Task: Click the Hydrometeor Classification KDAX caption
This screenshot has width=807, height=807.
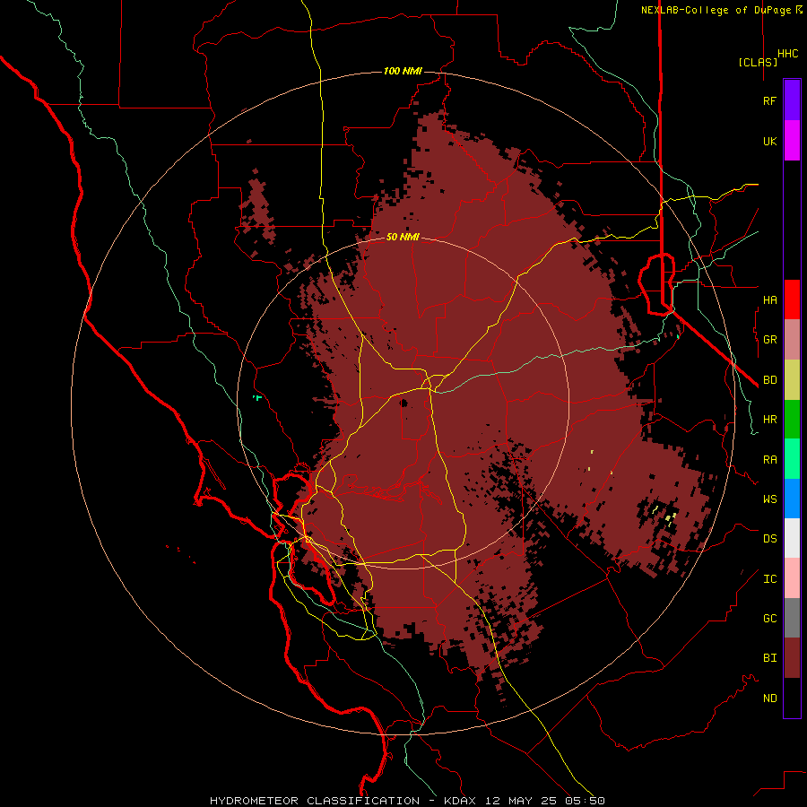Action: point(407,801)
